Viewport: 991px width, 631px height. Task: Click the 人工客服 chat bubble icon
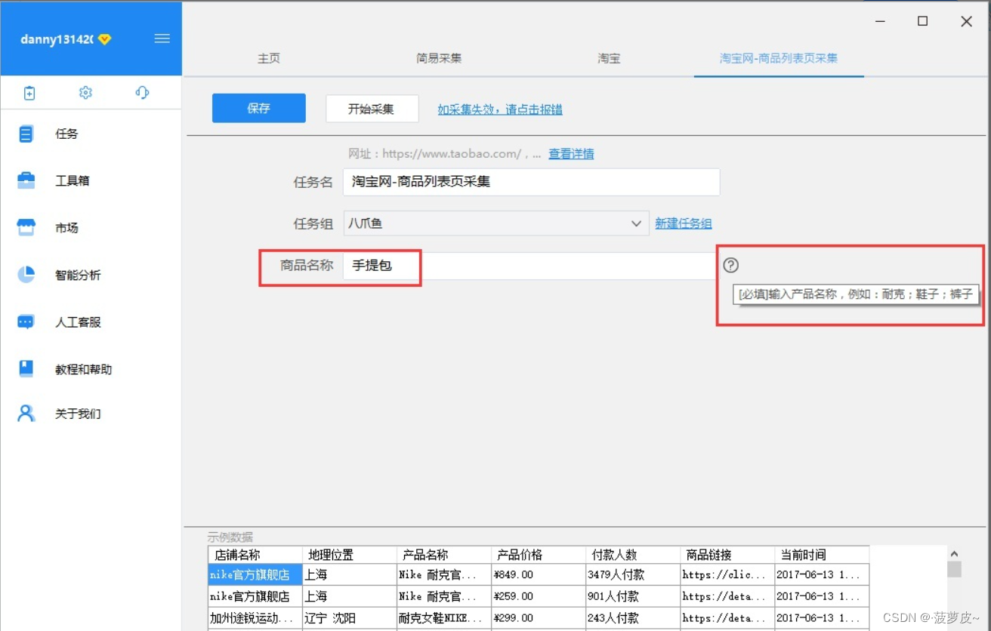pyautogui.click(x=26, y=322)
